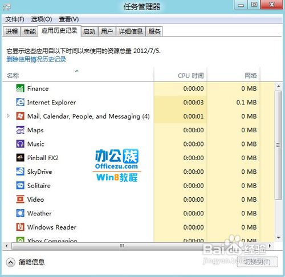
Task: Click the 删除使用情况历史记录 link
Action: (x=36, y=59)
